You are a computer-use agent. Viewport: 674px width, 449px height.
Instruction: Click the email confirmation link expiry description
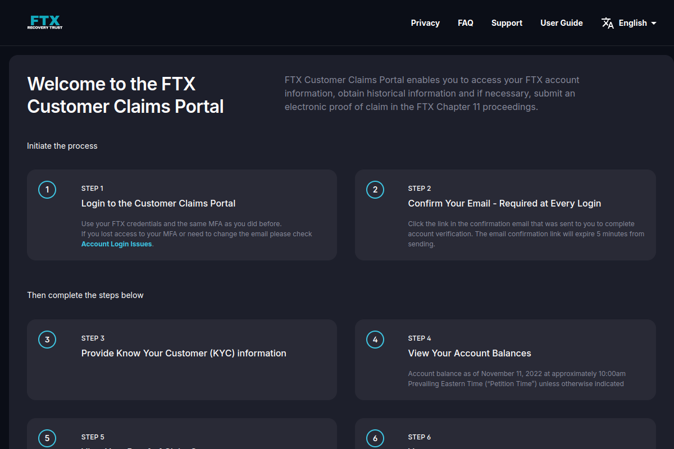(x=526, y=234)
